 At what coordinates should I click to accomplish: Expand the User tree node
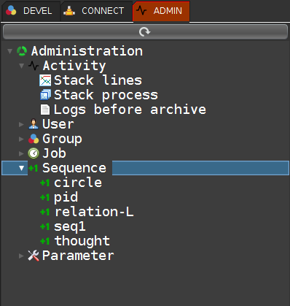click(21, 124)
